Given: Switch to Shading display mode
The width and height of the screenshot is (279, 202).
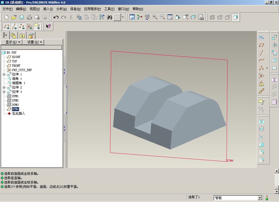Looking at the screenshot, I should click(x=235, y=17).
